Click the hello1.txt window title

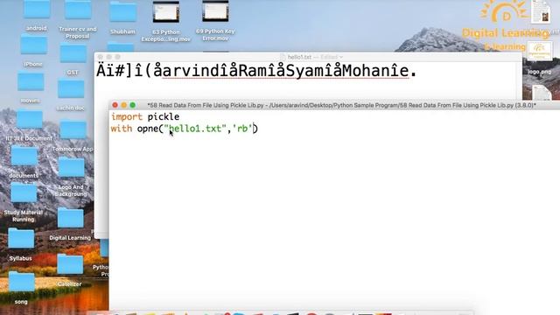click(299, 57)
